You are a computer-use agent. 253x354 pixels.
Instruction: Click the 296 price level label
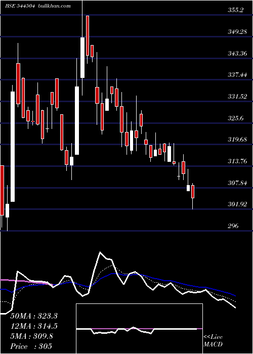pos(233,226)
